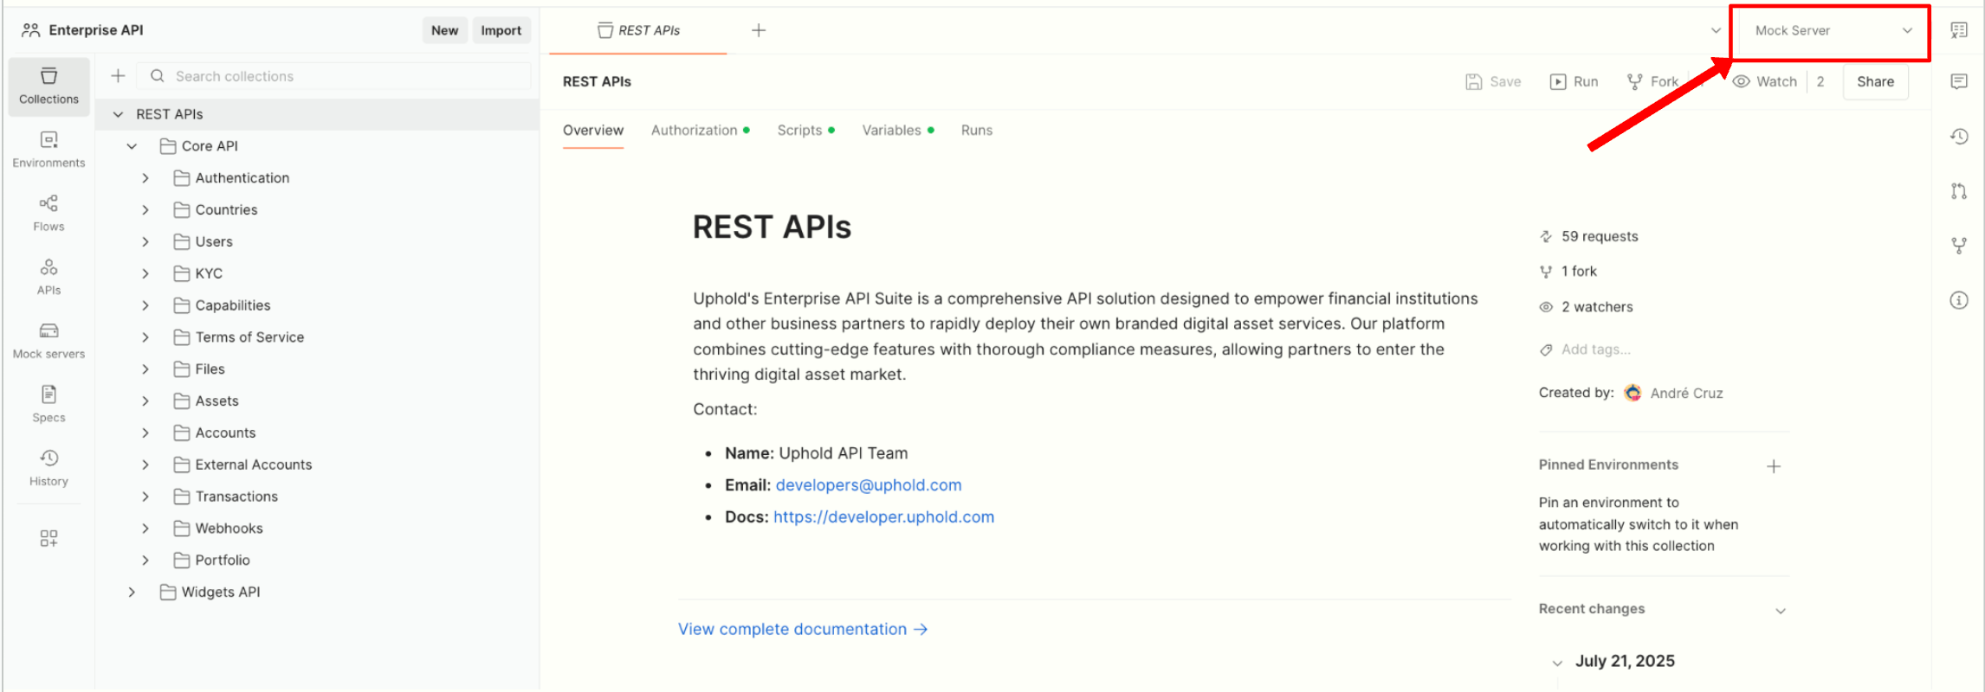
Task: Open the changelog history icon in right sidebar
Action: click(x=1959, y=137)
